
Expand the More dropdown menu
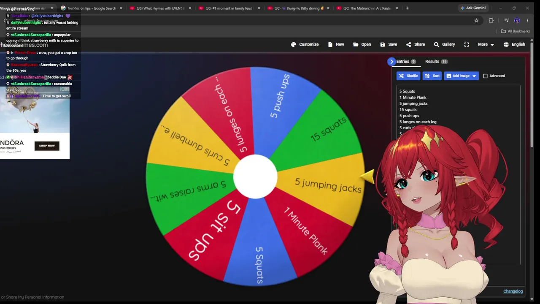tap(486, 44)
